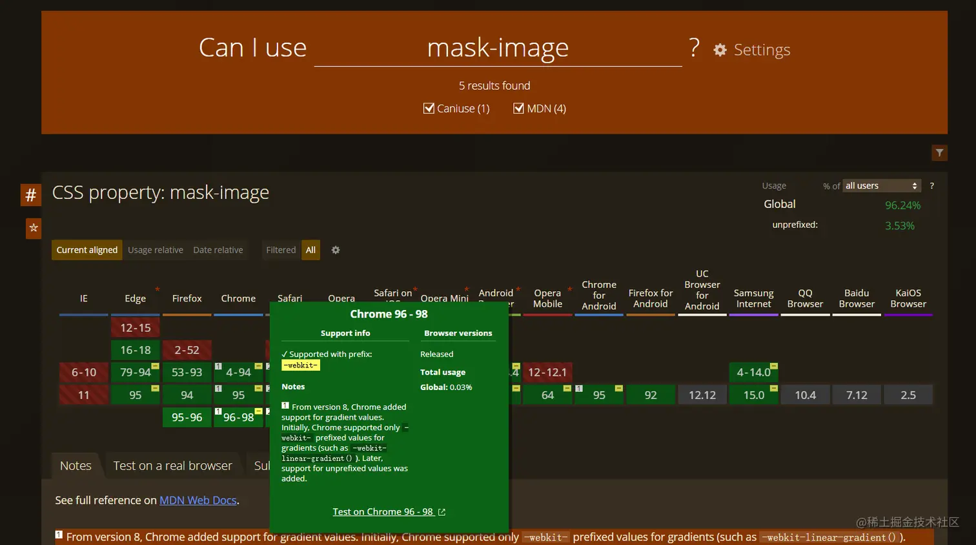The width and height of the screenshot is (976, 545).
Task: Switch to Date relative view
Action: click(x=218, y=250)
